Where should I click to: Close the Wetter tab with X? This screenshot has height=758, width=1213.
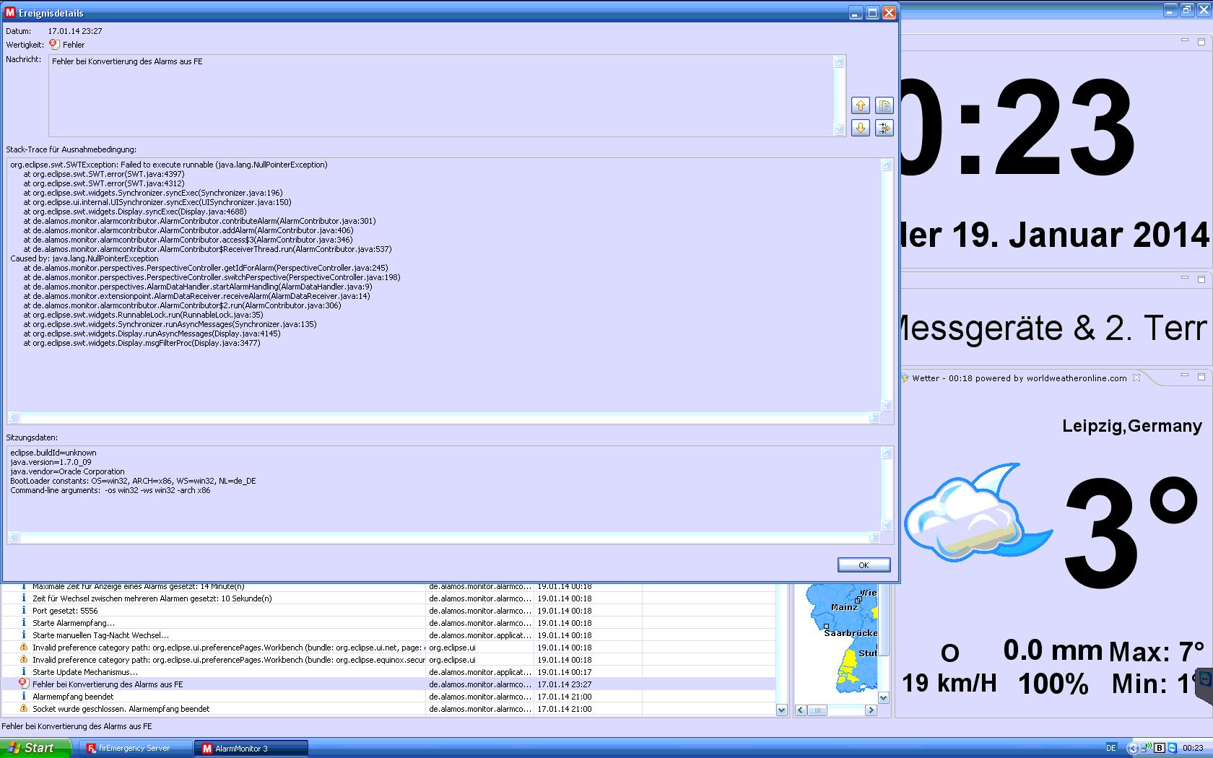pyautogui.click(x=1136, y=378)
